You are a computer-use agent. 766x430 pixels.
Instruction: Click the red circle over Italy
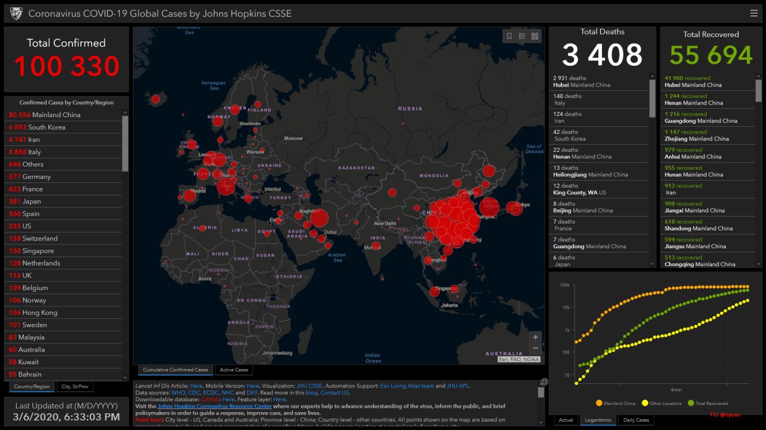point(226,187)
